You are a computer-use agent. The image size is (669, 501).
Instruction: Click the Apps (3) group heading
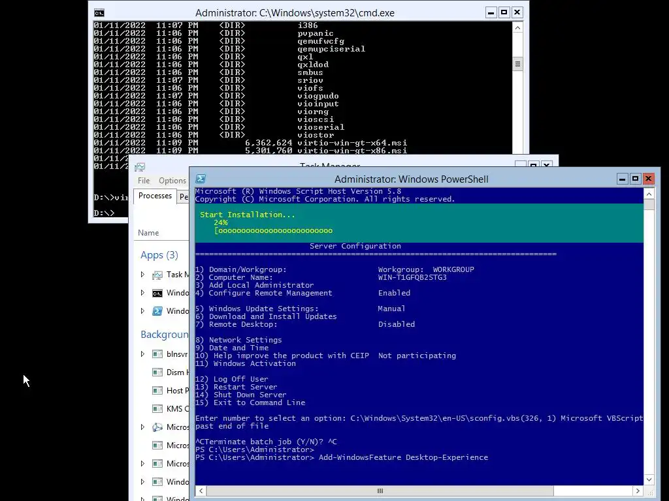click(x=159, y=255)
